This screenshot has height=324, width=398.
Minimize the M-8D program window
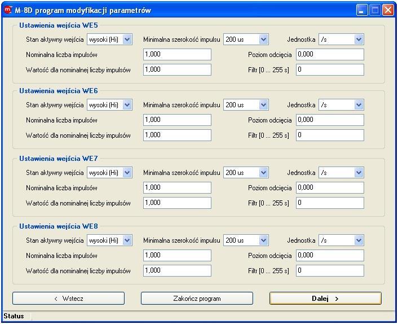click(362, 10)
